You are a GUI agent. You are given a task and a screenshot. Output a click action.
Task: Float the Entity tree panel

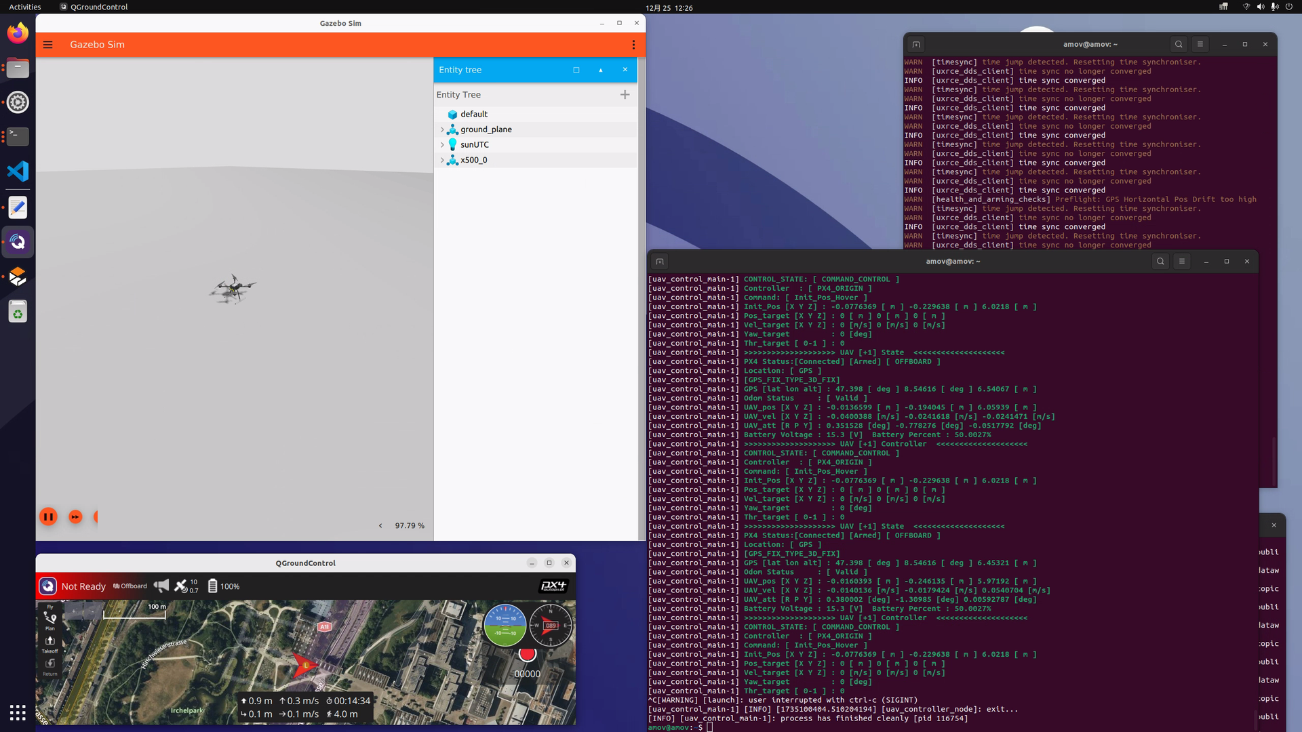tap(576, 70)
